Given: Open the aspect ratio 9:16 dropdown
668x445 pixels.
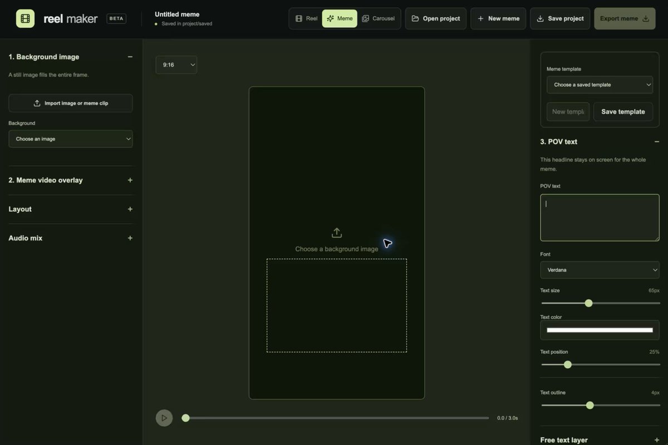Looking at the screenshot, I should coord(176,65).
